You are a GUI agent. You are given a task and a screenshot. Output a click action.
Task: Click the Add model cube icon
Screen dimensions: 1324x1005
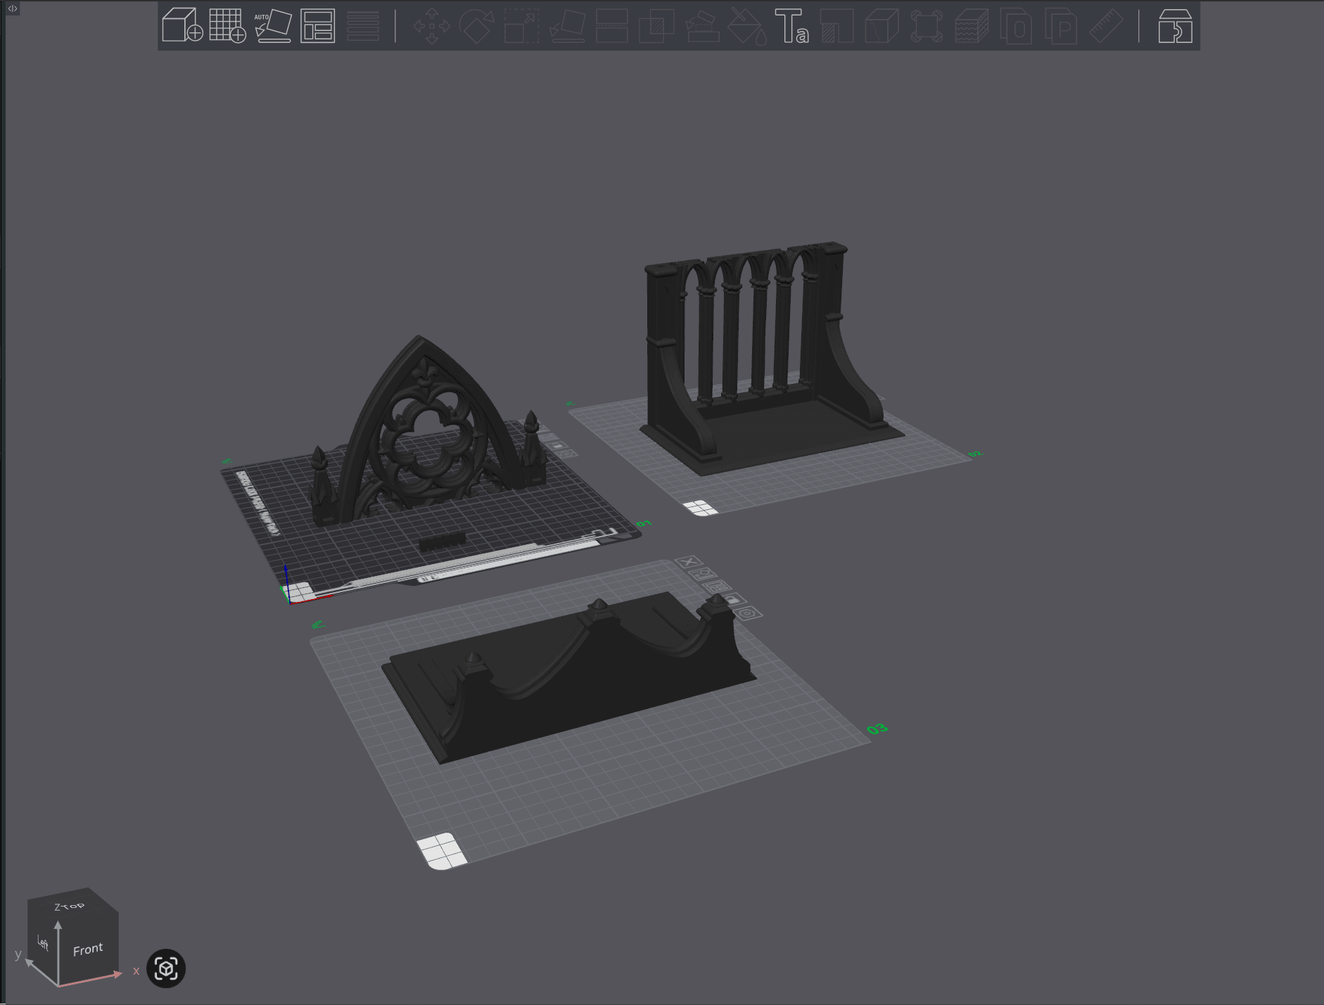point(182,26)
